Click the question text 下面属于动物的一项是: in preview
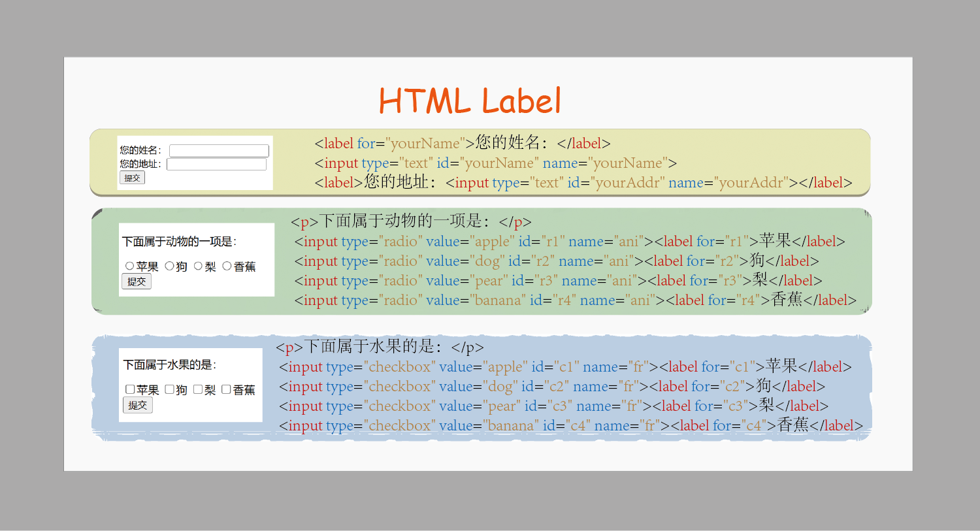 tap(180, 242)
